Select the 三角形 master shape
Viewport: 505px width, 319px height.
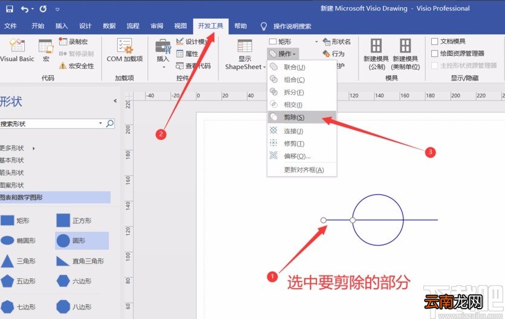coord(18,261)
